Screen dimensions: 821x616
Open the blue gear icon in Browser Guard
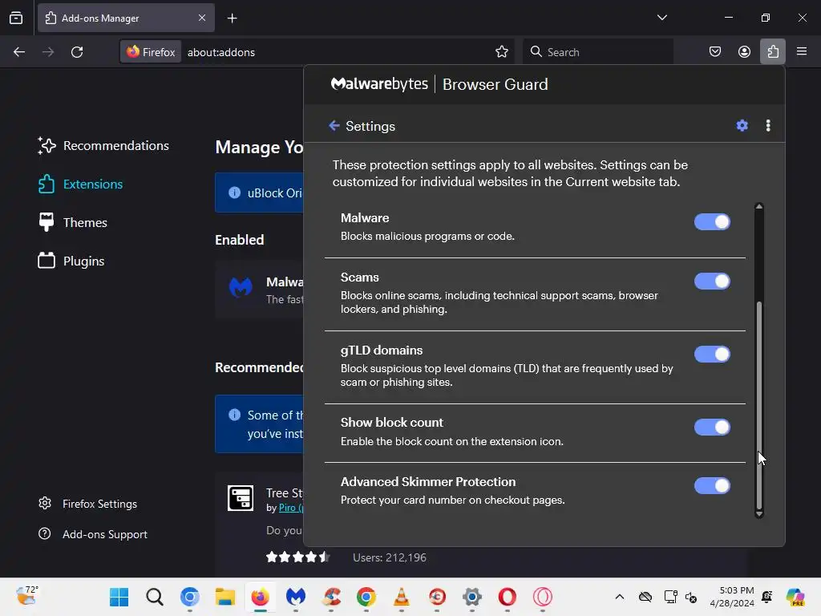[742, 126]
